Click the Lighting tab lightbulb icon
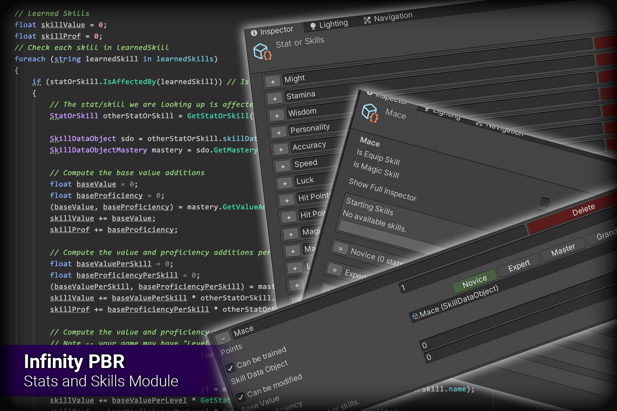 coord(313,26)
